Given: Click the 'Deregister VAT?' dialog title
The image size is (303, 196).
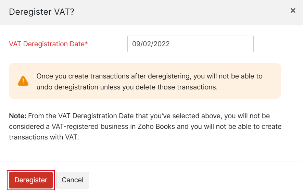Looking at the screenshot, I should (41, 12).
